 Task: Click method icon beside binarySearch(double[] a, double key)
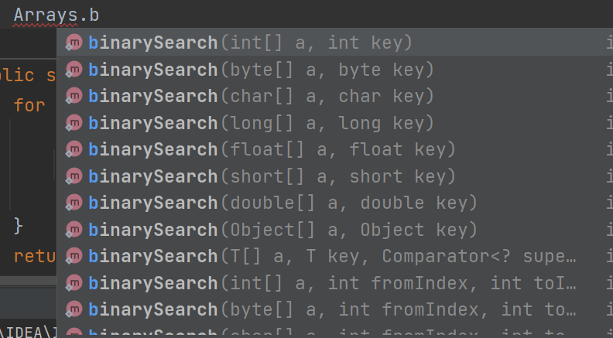tap(74, 203)
